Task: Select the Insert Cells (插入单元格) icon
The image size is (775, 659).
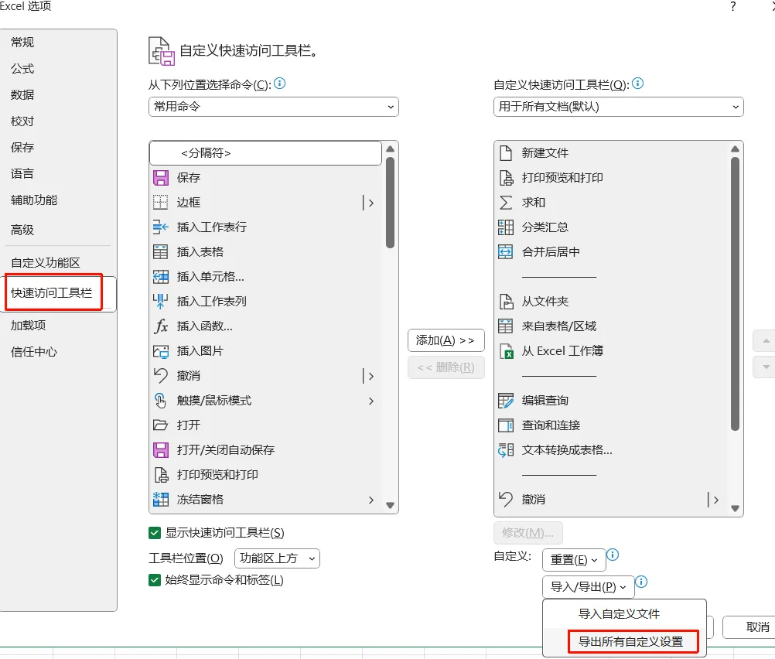Action: pos(161,276)
